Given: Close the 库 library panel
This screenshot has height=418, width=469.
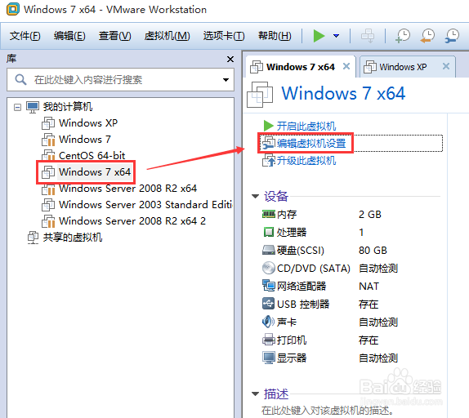Looking at the screenshot, I should tap(230, 59).
